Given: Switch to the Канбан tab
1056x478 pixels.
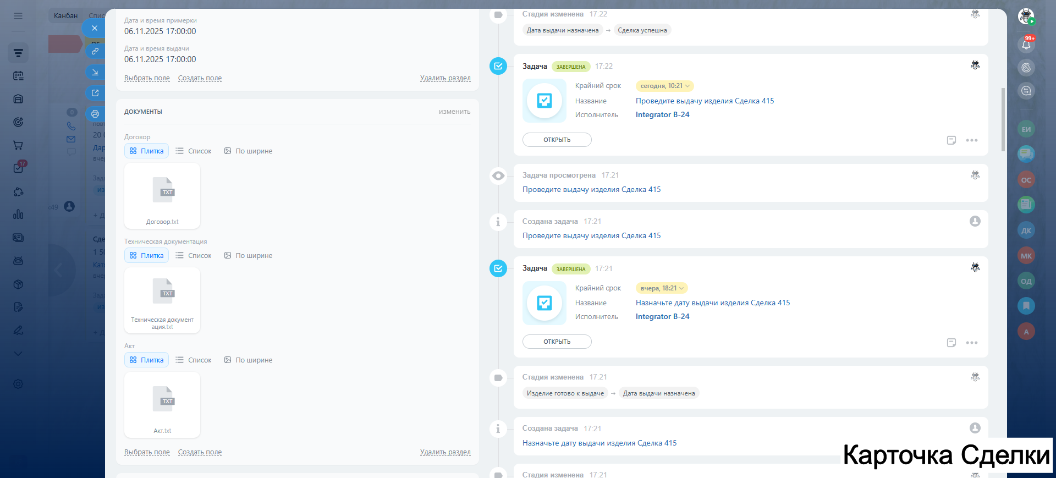Looking at the screenshot, I should pyautogui.click(x=65, y=15).
